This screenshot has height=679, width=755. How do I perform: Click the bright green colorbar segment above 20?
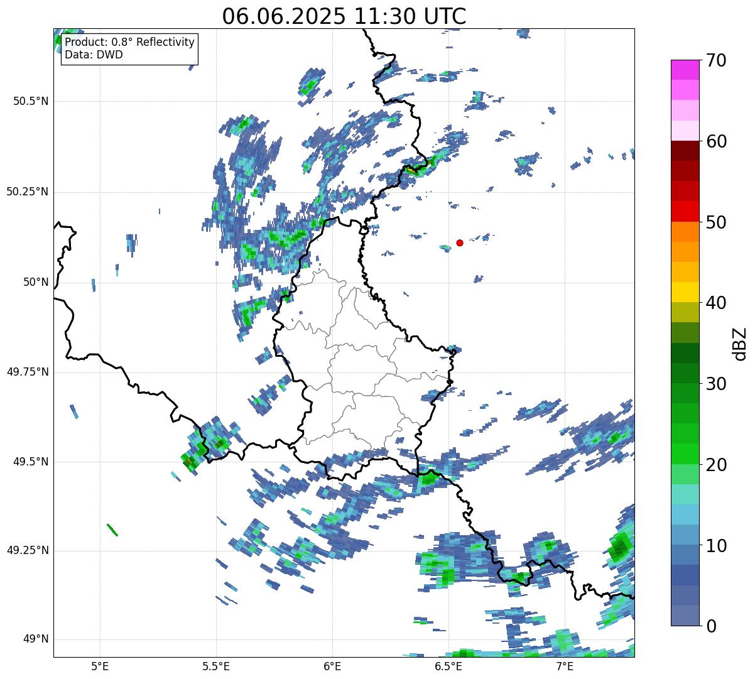point(685,454)
